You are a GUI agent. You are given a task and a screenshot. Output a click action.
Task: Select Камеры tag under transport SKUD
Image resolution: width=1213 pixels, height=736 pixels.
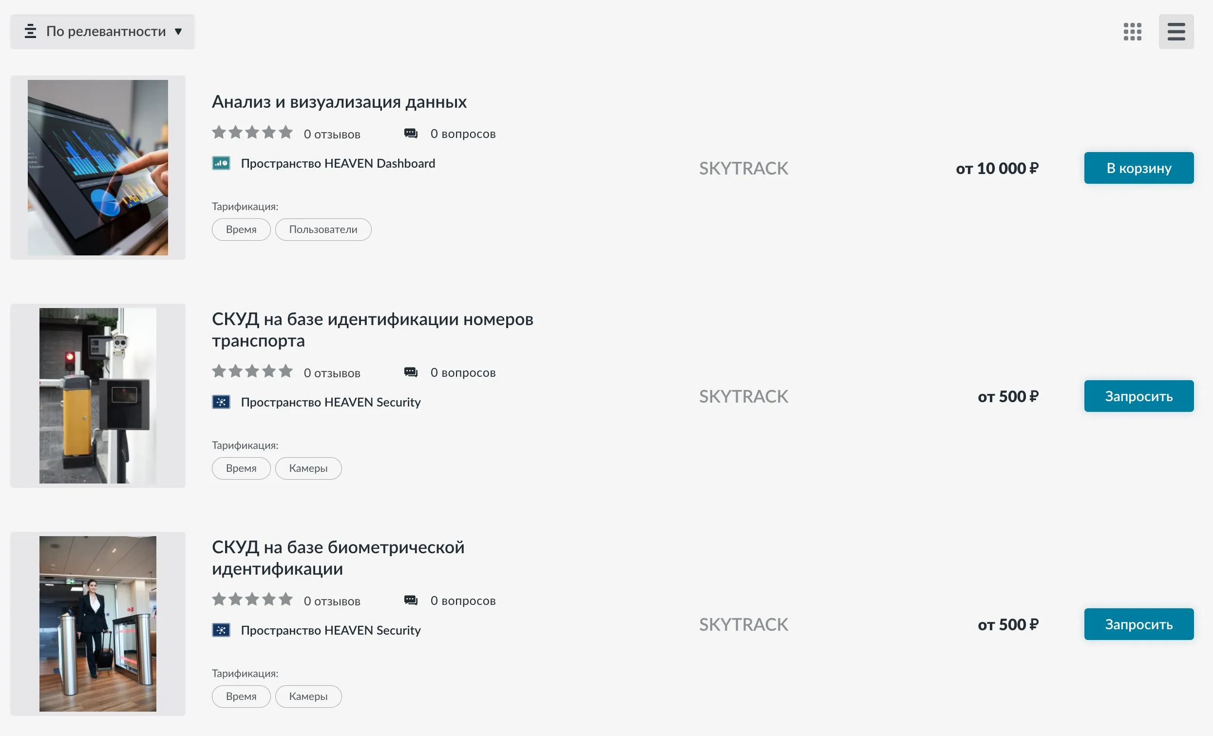[x=308, y=468]
